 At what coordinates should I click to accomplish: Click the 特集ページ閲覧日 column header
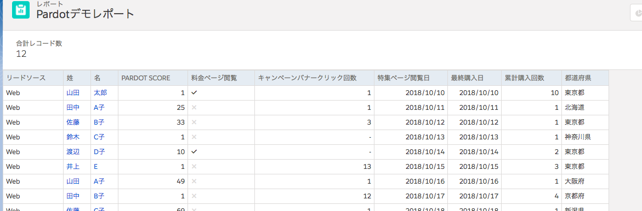coord(411,78)
